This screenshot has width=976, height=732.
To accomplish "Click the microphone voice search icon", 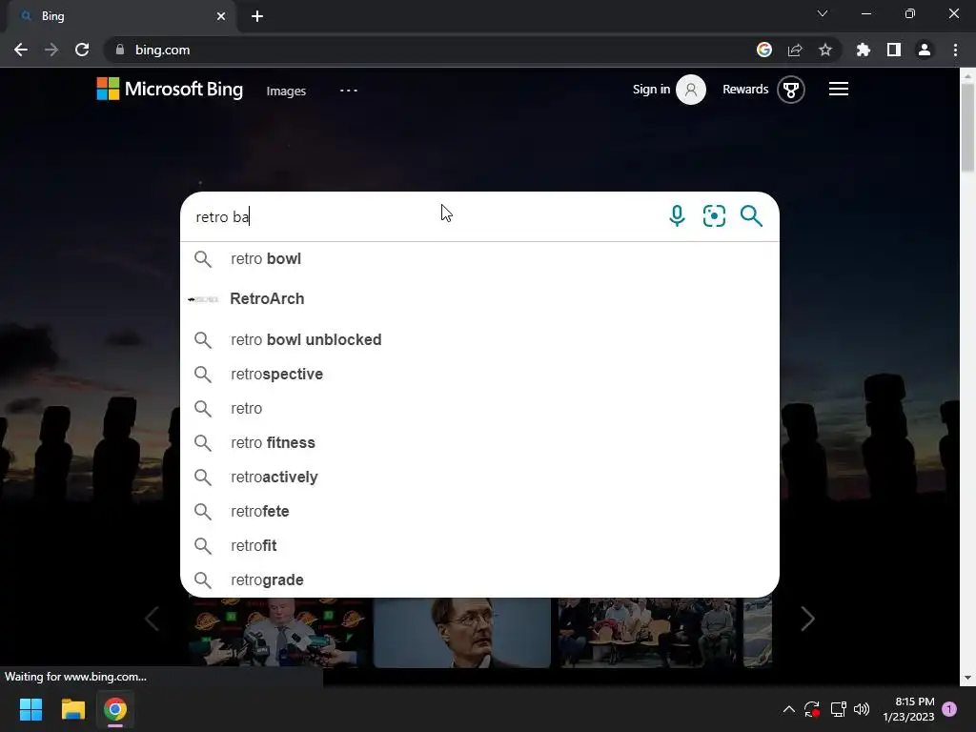I will pos(677,216).
